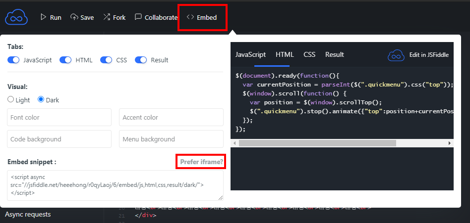Run the fiddle
This screenshot has height=223, width=470.
click(x=51, y=17)
